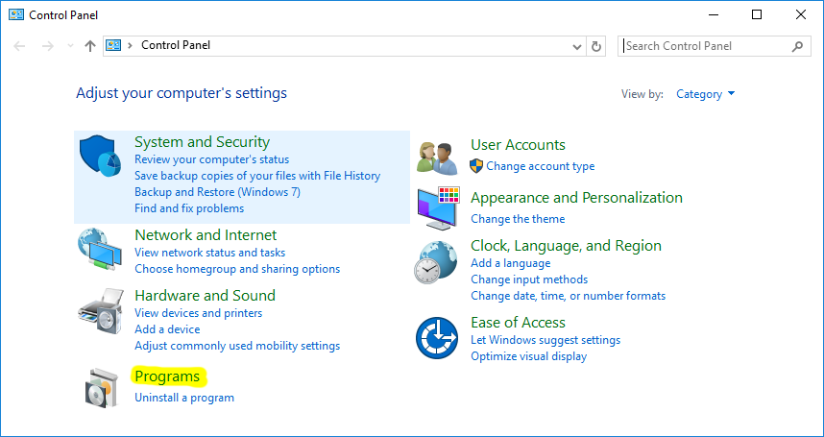Screen dimensions: 824x437
Task: Open the Ease of Access icon
Action: [x=437, y=338]
